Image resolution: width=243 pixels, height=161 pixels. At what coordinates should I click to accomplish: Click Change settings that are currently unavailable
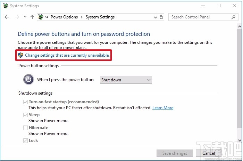tap(67, 55)
